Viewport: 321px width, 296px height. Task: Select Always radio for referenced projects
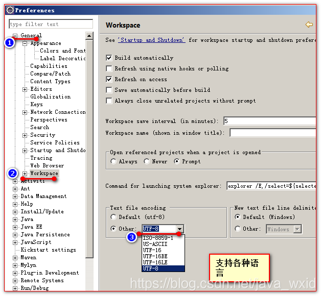click(113, 161)
